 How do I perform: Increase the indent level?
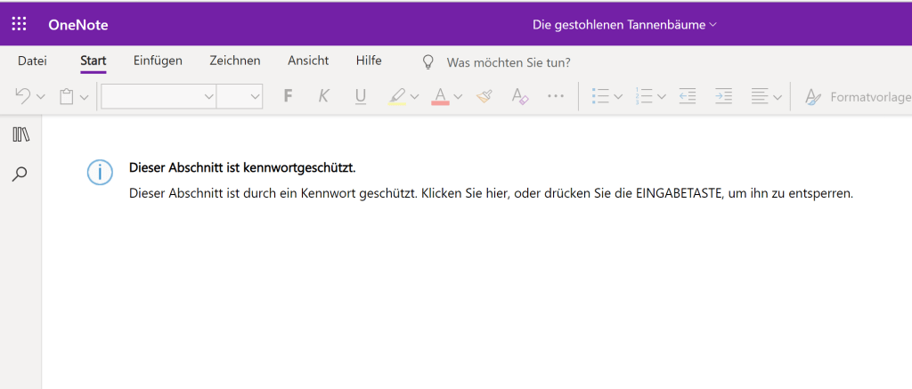[x=723, y=96]
